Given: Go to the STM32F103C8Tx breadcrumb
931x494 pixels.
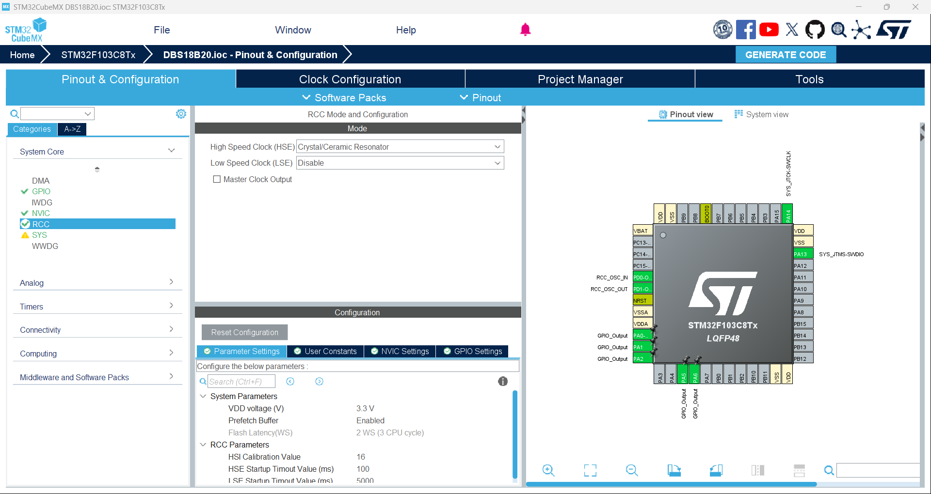Looking at the screenshot, I should click(x=98, y=55).
